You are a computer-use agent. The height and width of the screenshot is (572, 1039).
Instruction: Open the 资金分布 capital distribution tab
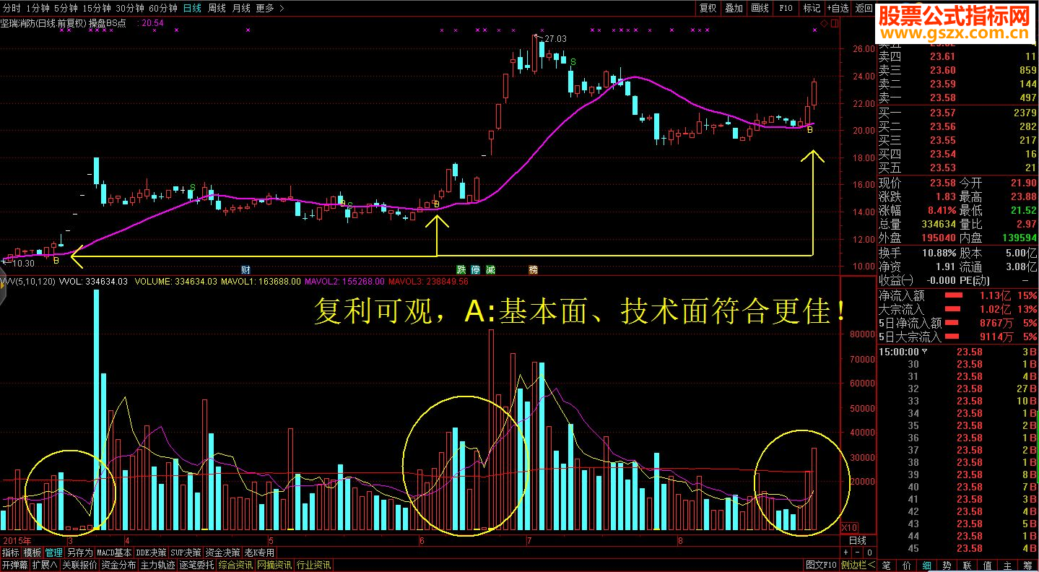point(118,565)
